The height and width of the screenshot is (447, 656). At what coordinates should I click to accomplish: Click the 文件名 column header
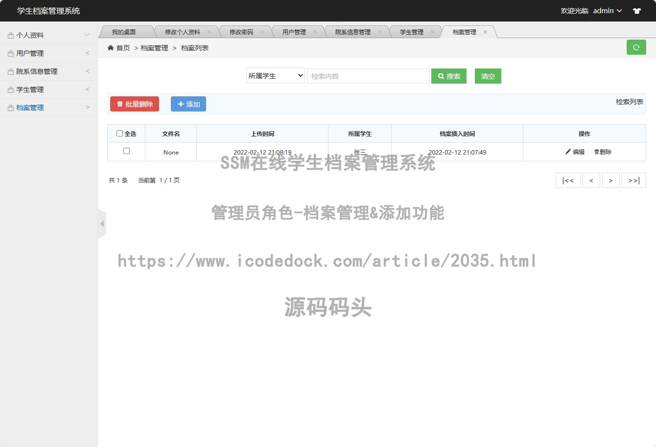click(171, 134)
